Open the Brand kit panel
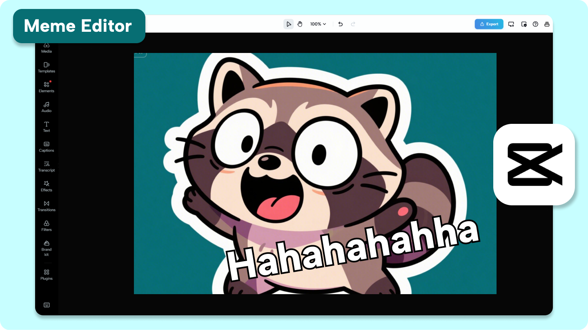Image resolution: width=588 pixels, height=330 pixels. [47, 249]
